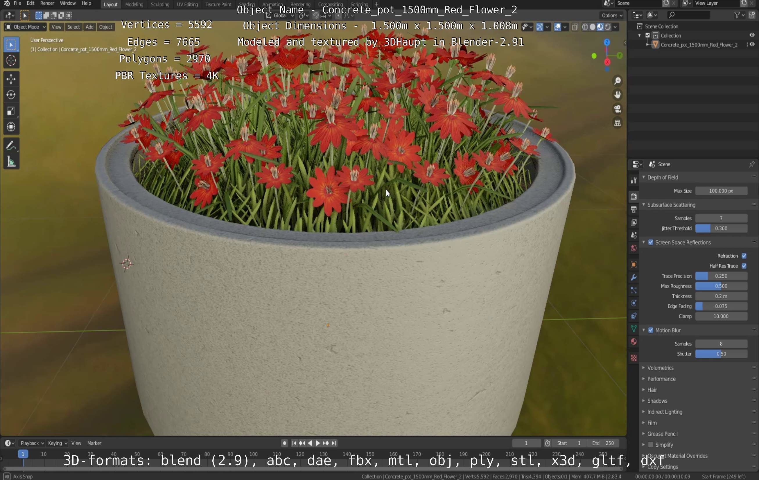
Task: Adjust the Jitter Threshold slider
Action: pos(721,228)
